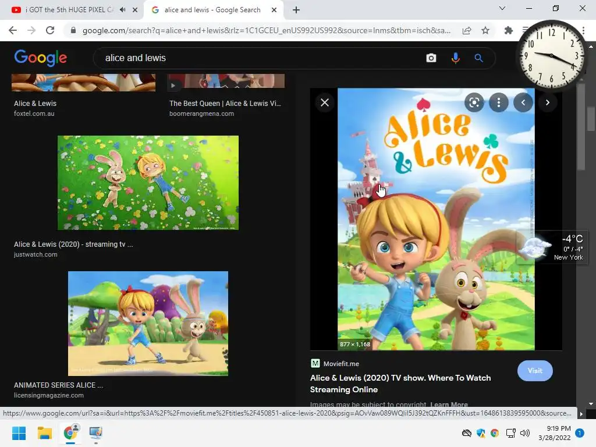Click the cloud sync tray icon
This screenshot has height=447, width=596.
[466, 433]
